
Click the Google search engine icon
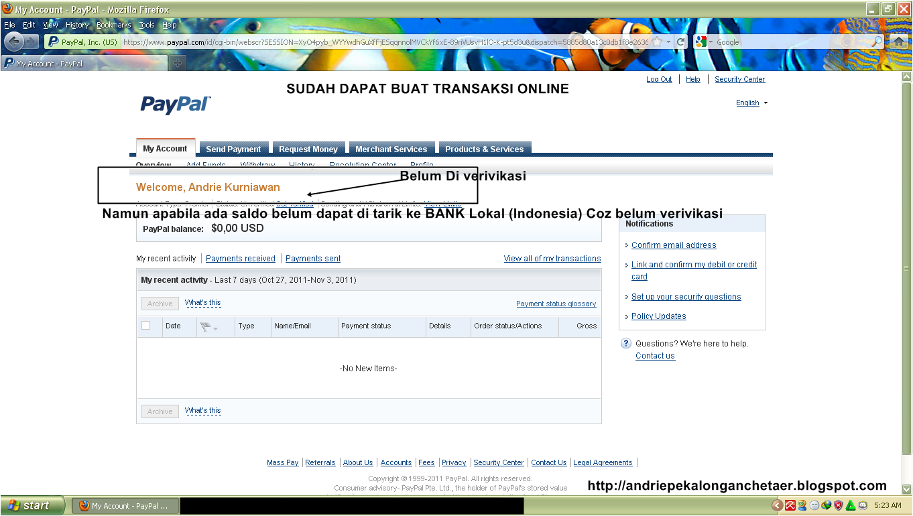[x=701, y=42]
